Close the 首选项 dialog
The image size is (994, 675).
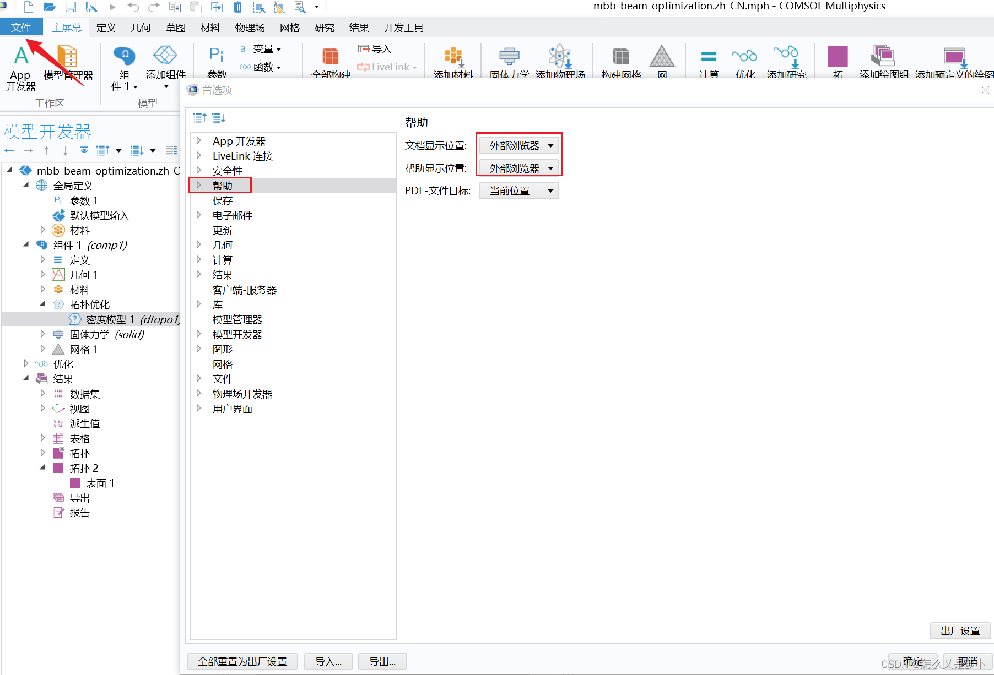pos(986,90)
